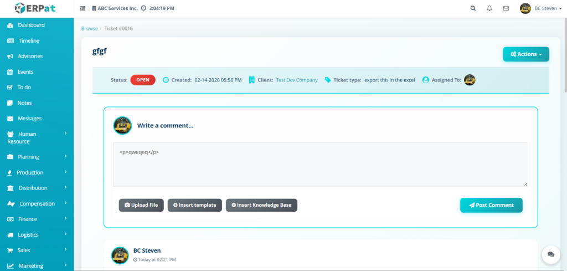
Task: Click the search magnifier icon in header
Action: 472,8
